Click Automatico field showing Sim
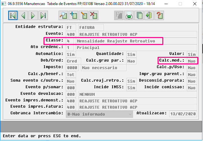Viewport: 203px width, 141px height. [71, 54]
